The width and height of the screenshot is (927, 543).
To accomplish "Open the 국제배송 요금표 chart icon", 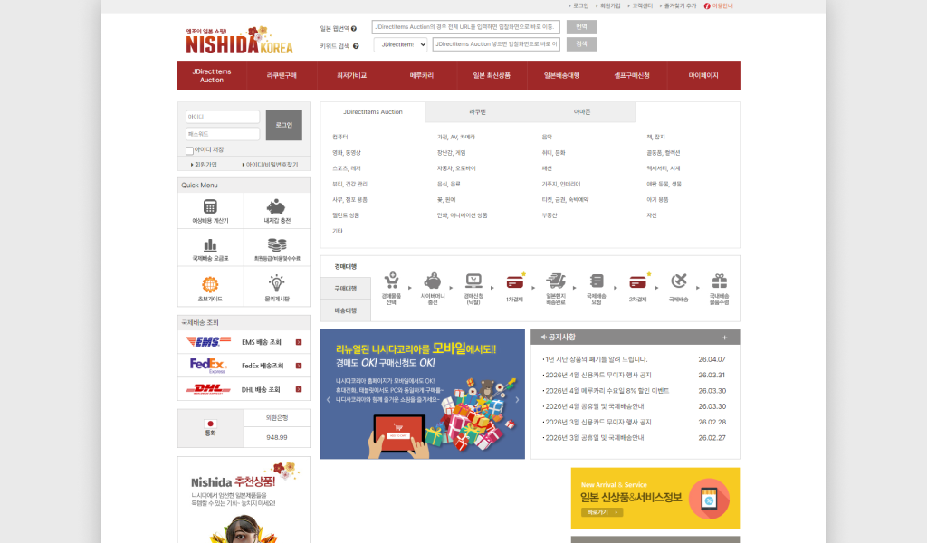I will point(210,246).
